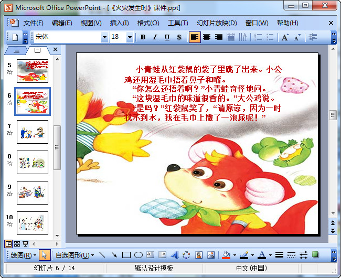
Task: Close the document with the menu bar X
Action: tap(331, 23)
